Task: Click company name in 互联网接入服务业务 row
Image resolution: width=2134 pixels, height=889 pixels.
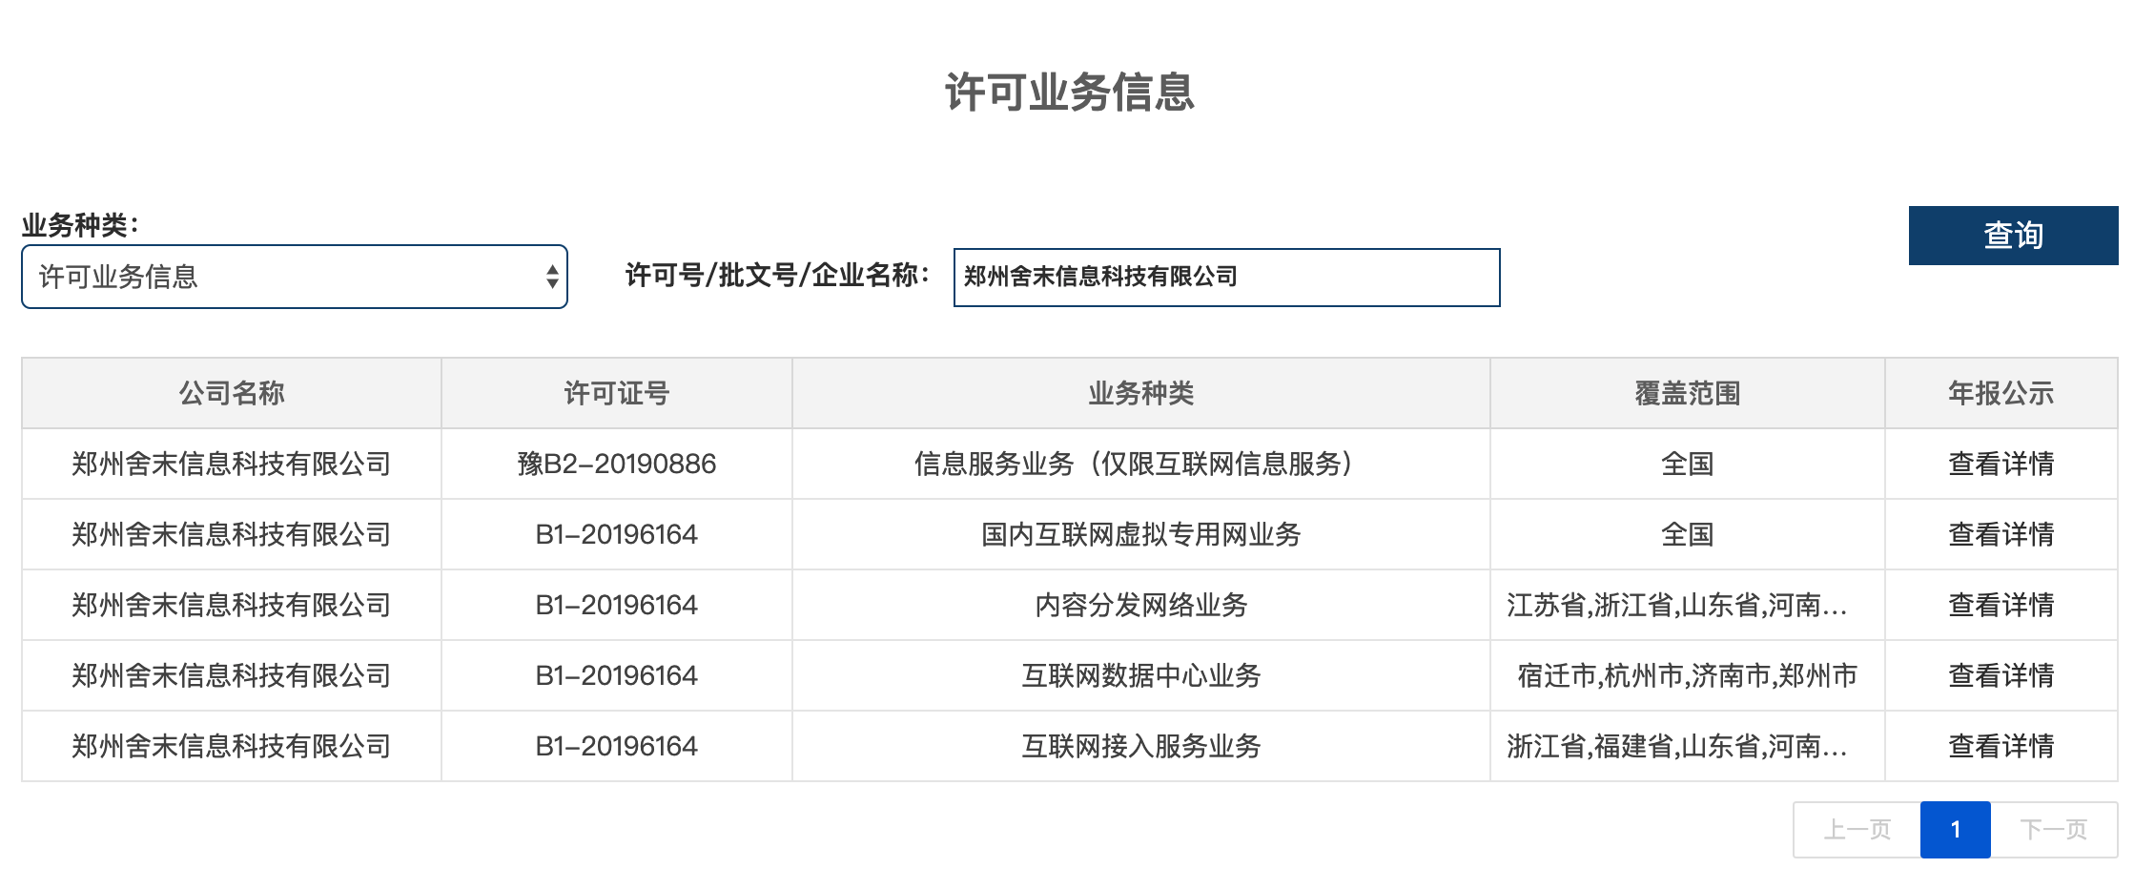Action: [232, 746]
